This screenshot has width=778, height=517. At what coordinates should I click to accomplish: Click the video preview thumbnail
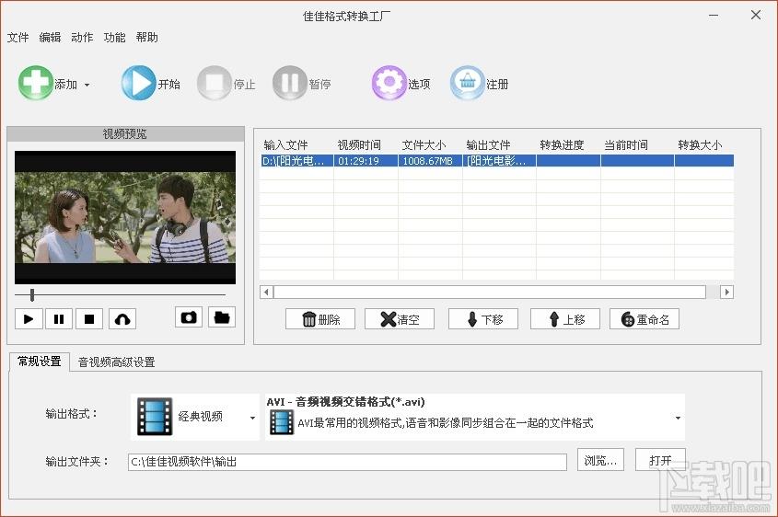(x=125, y=217)
